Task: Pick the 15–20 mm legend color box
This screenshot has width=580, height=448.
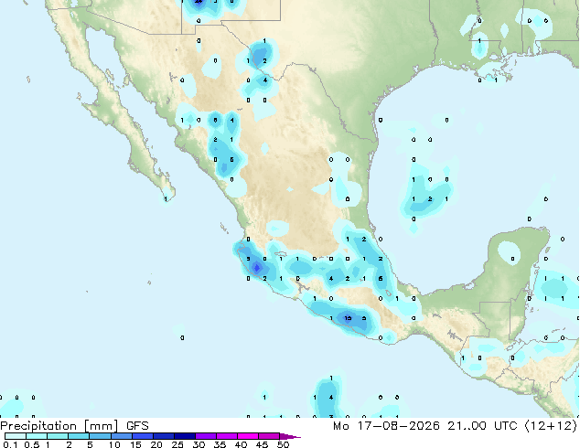Action: pyautogui.click(x=142, y=436)
